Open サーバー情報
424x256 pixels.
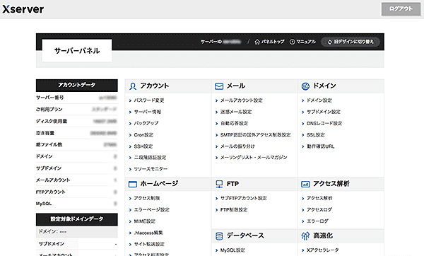(x=148, y=112)
